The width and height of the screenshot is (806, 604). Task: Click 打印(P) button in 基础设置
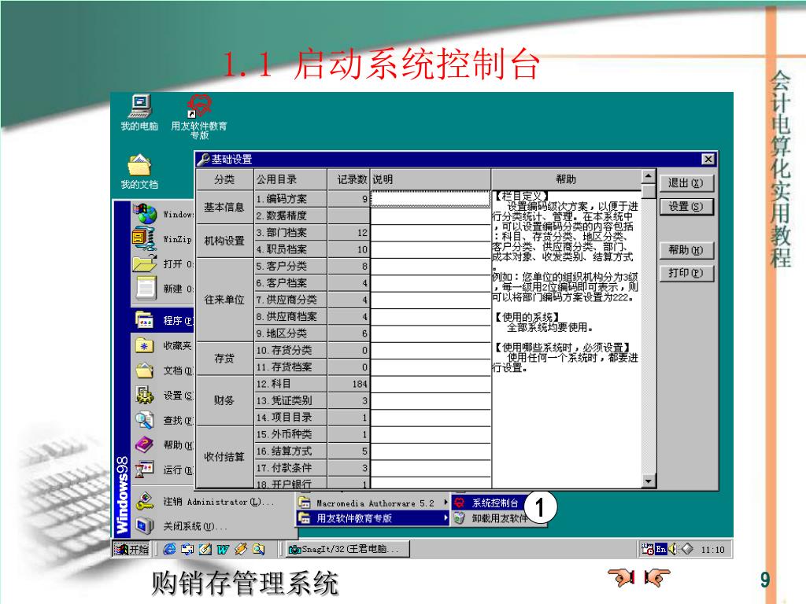click(686, 273)
